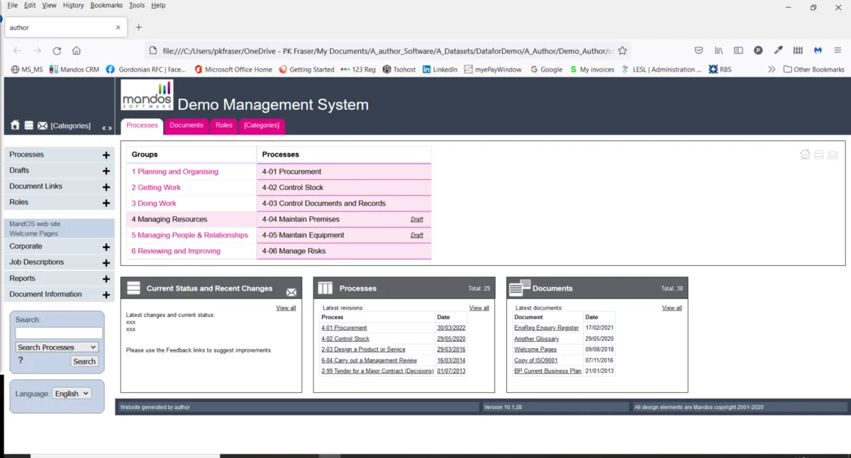Click the grey home icon at the content panel's top right
This screenshot has height=458, width=851.
click(x=805, y=155)
